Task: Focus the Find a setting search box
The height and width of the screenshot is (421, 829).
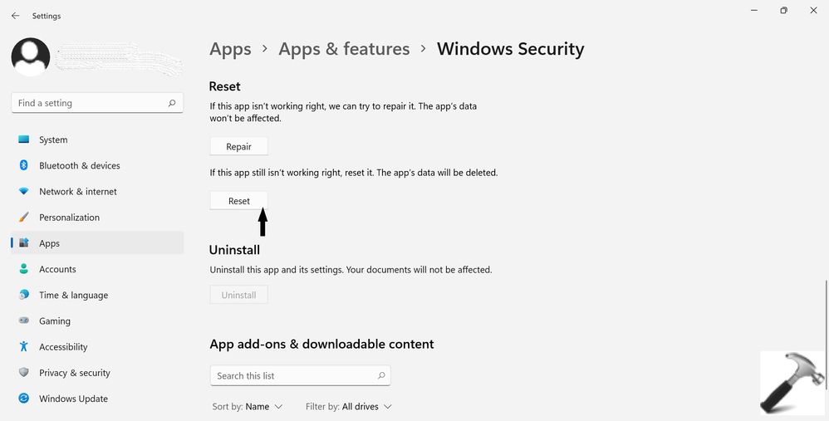Action: point(97,103)
